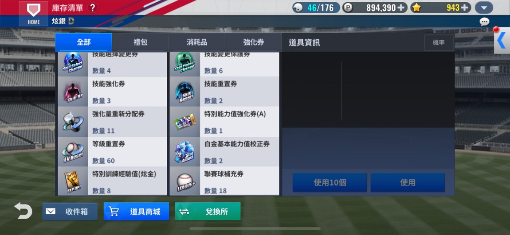Image resolution: width=510 pixels, height=235 pixels.
Task: Tap the HOME base icon
Action: pyautogui.click(x=34, y=13)
